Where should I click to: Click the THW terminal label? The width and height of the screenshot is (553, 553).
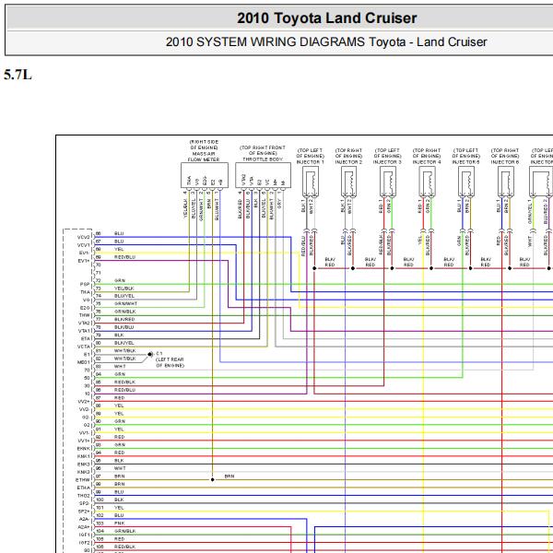85,315
